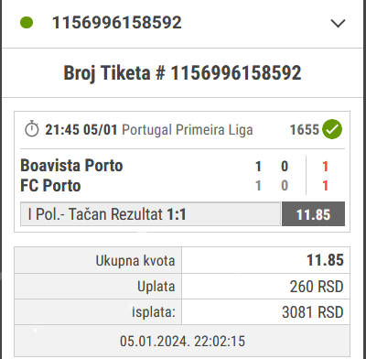Viewport: 366px width, 359px height.
Task: Click the Isplata 3081 RSD payout value
Action: click(x=313, y=312)
